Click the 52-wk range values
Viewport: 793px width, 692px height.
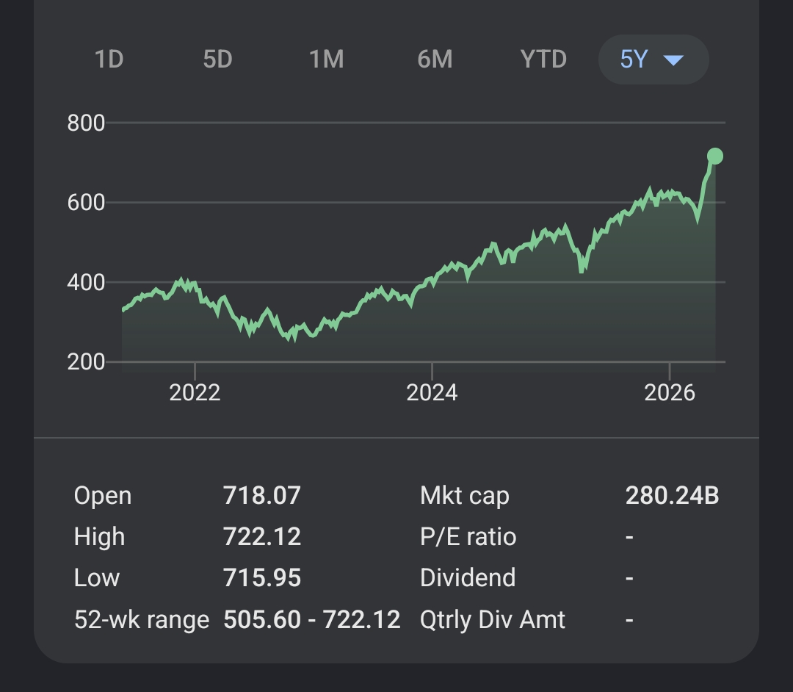[x=311, y=620]
